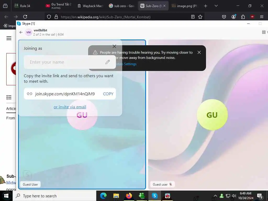The height and width of the screenshot is (201, 268).
Task: Select the Wikipedia Article tab
Action: click(x=11, y=109)
